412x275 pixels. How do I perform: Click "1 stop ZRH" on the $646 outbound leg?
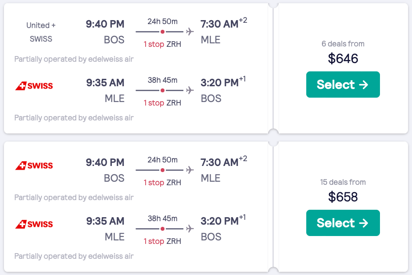(x=162, y=44)
